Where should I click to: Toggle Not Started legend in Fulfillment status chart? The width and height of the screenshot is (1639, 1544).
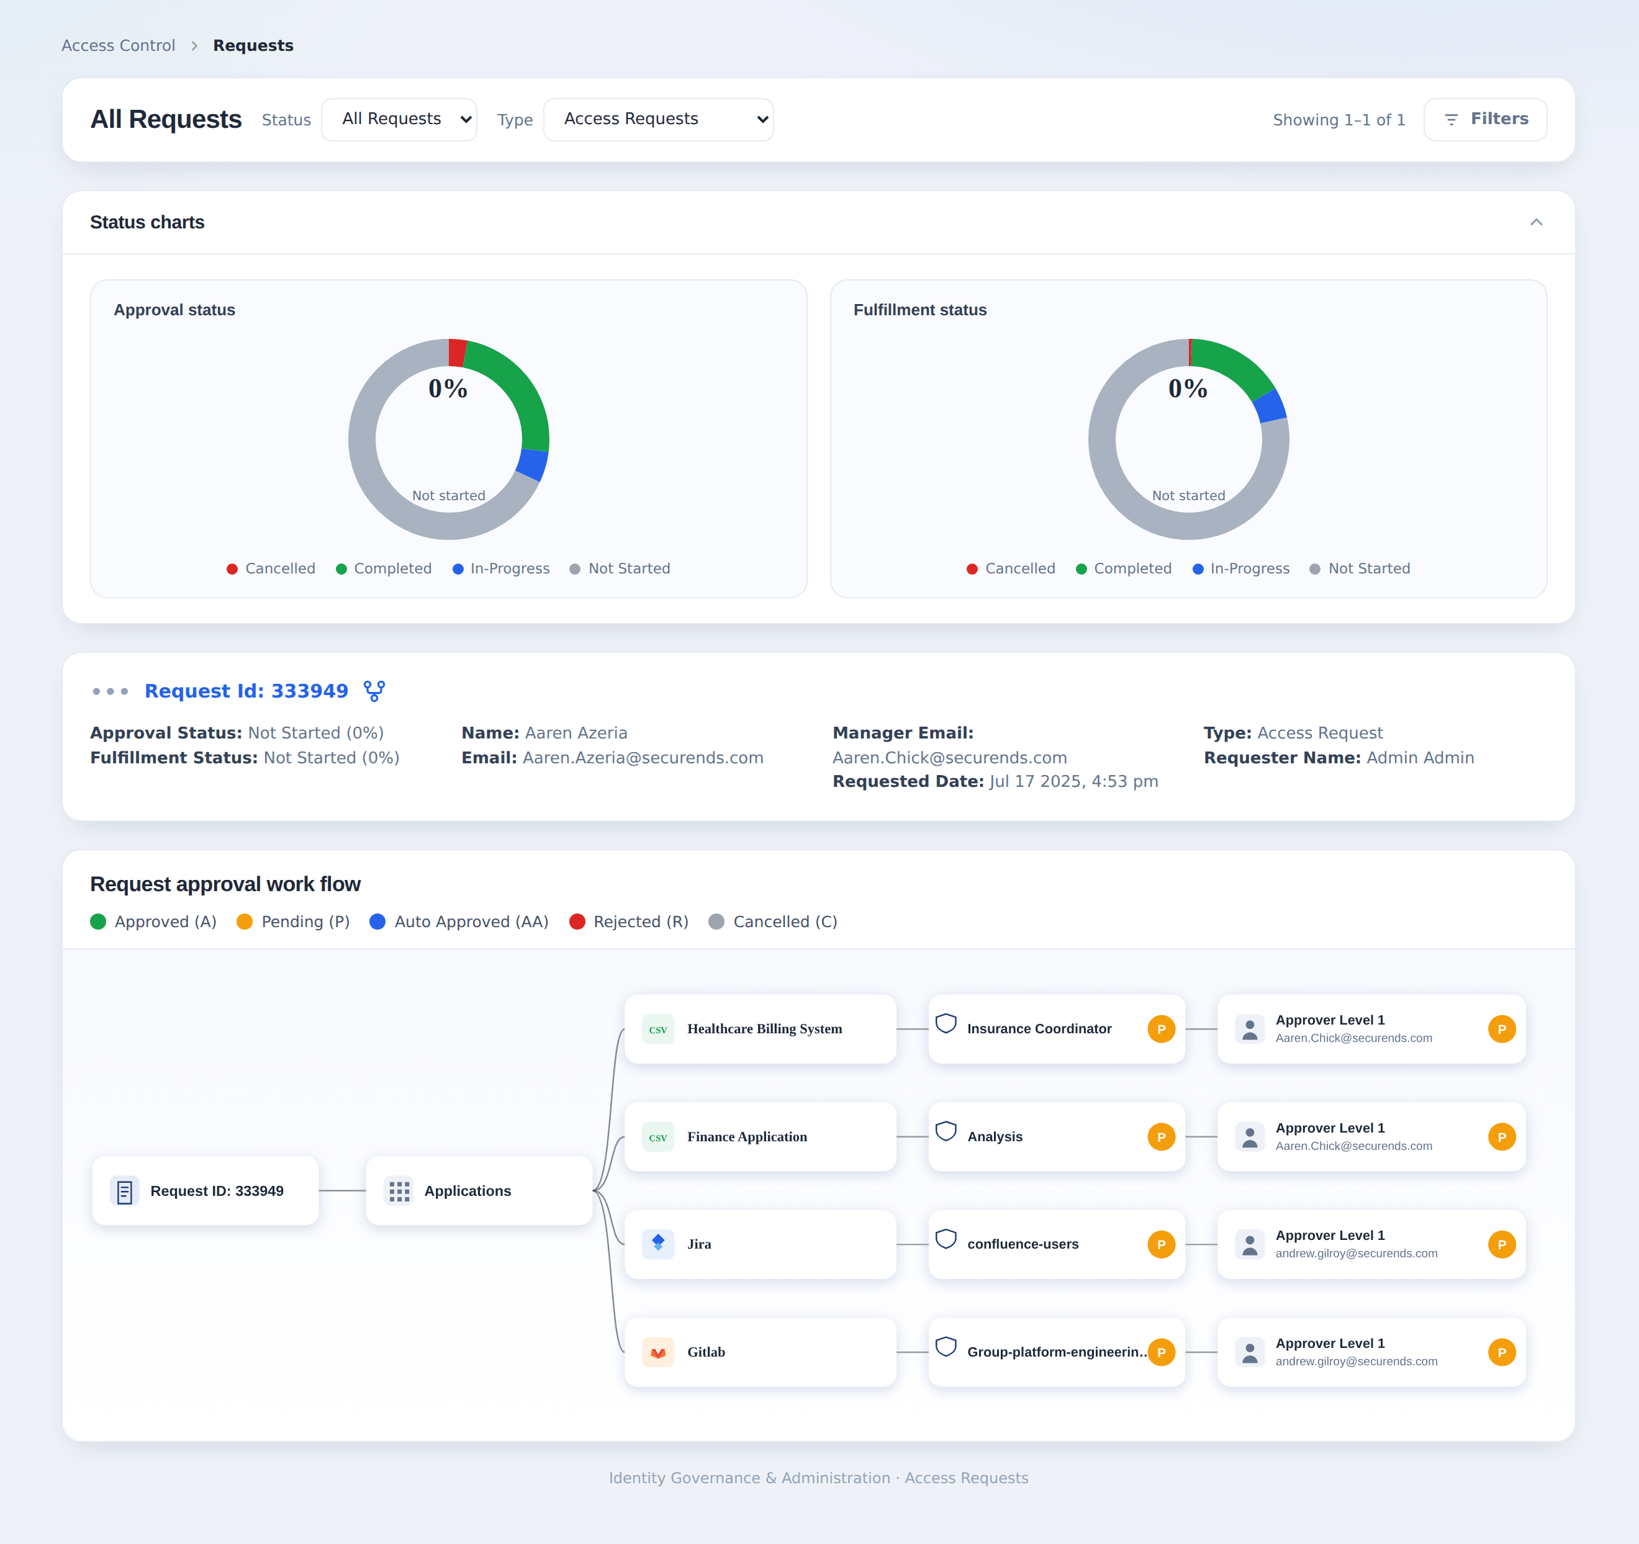[1360, 568]
